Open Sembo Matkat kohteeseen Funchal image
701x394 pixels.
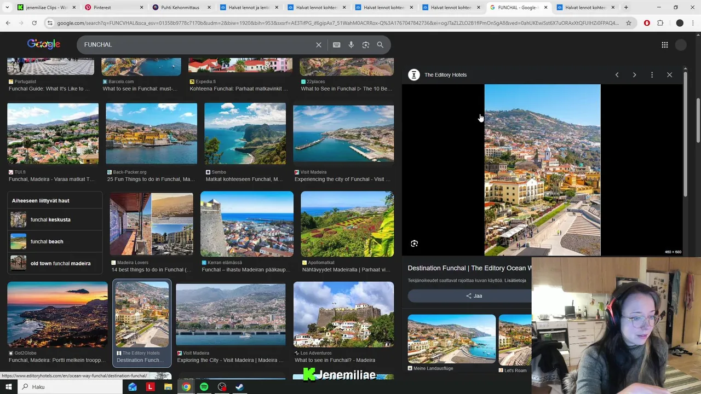tap(245, 134)
